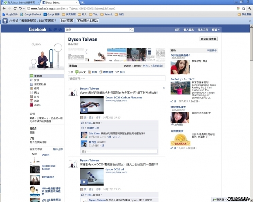253x202 pixels.
Task: Open the Dyson page in liked pages
Action: tap(45, 155)
